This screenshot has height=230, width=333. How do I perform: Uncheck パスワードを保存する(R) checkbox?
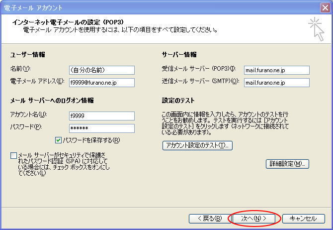coord(58,140)
